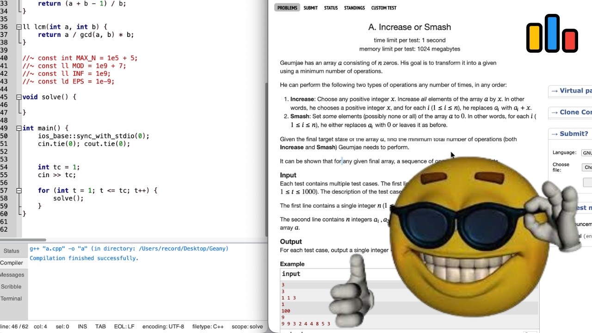This screenshot has height=333, width=592.
Task: Switch to Geany Status messages tab
Action: coord(12,251)
